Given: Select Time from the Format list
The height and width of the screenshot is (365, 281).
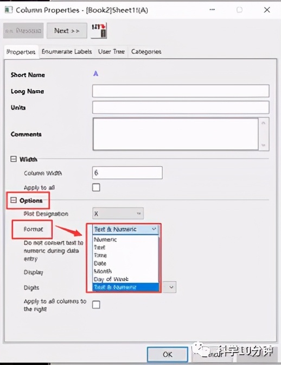Looking at the screenshot, I should 125,255.
